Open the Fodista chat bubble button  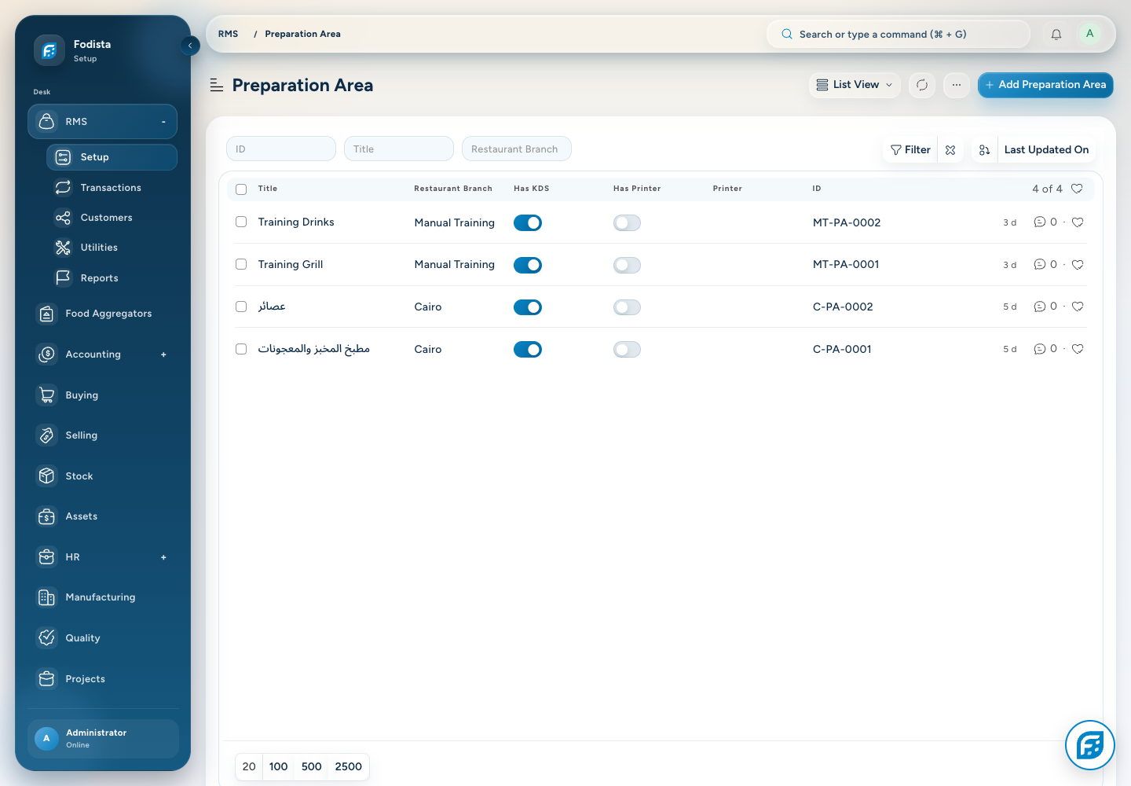pos(1090,745)
